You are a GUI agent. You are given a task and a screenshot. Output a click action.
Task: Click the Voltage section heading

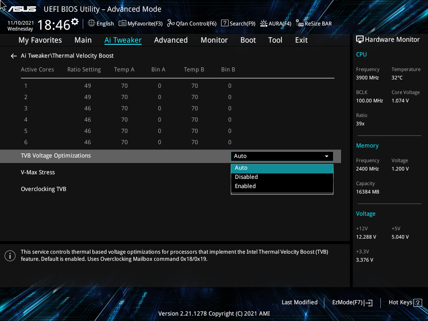click(365, 214)
